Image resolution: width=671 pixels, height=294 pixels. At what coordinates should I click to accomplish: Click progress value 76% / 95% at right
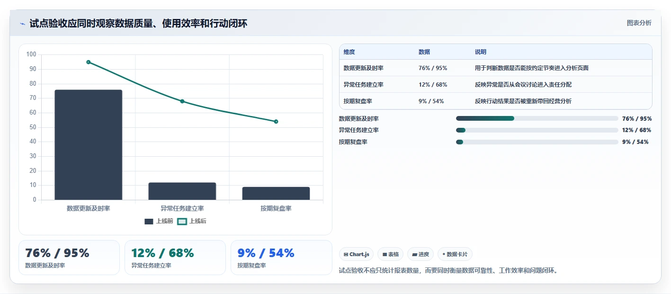coord(637,119)
